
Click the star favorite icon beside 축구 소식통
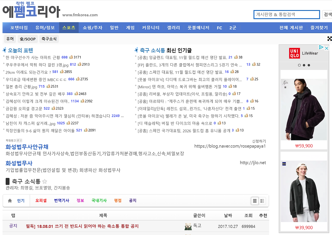(45, 181)
